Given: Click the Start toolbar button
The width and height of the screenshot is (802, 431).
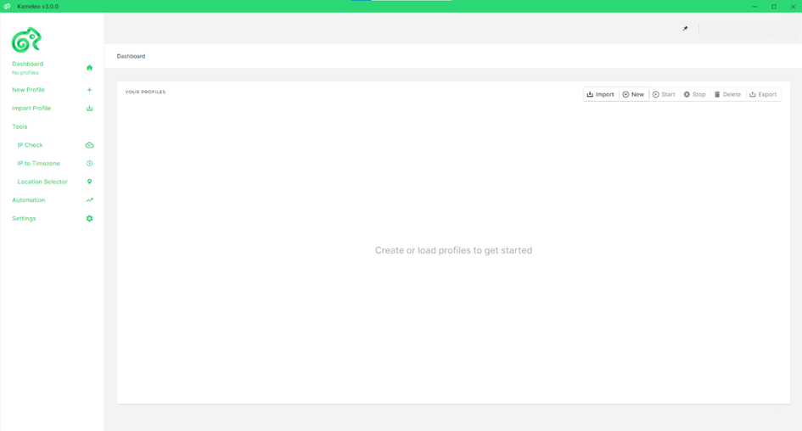Looking at the screenshot, I should pyautogui.click(x=664, y=94).
